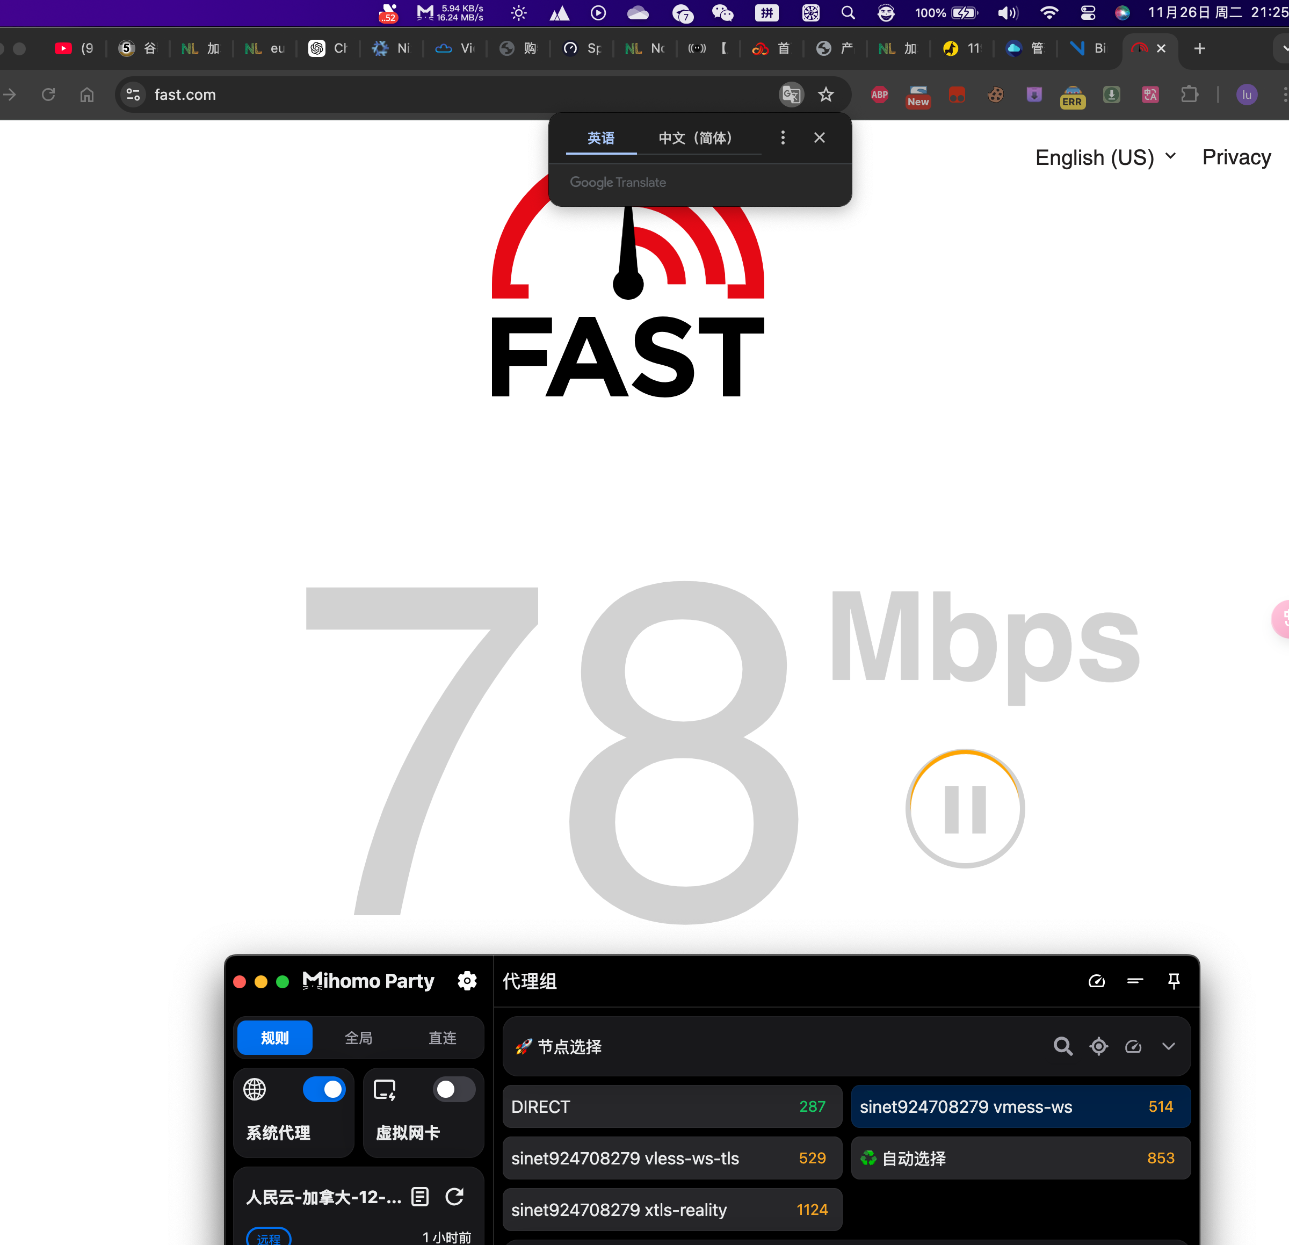The height and width of the screenshot is (1245, 1289).
Task: Click the Mihomo Party settings gear icon
Action: [467, 980]
